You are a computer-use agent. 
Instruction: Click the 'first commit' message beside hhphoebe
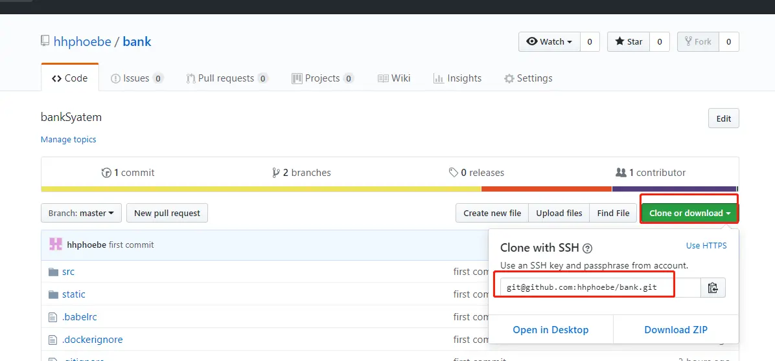(131, 245)
